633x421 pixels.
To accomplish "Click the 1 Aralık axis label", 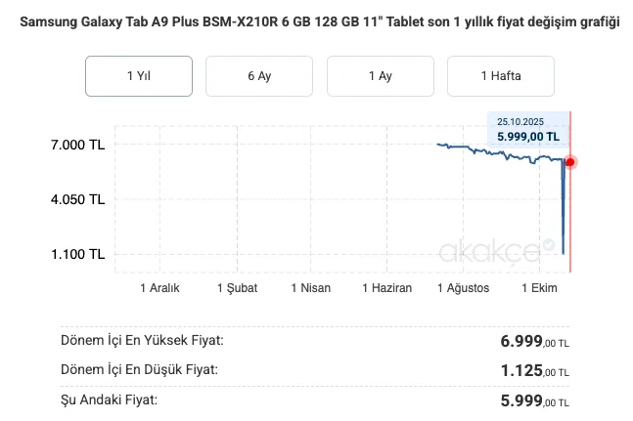I will coord(160,288).
